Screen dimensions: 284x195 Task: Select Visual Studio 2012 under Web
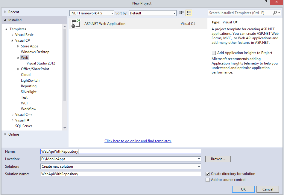click(41, 63)
